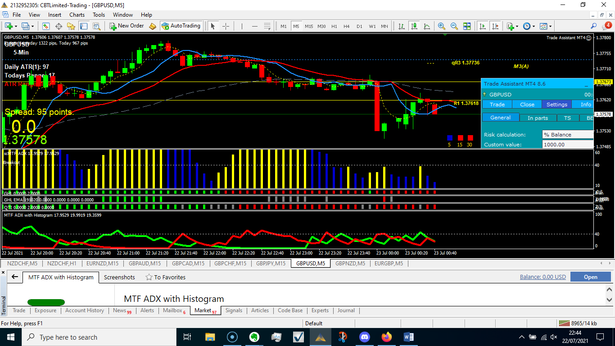Screen dimensions: 615x346
Task: Open the Insert menu
Action: [x=54, y=15]
